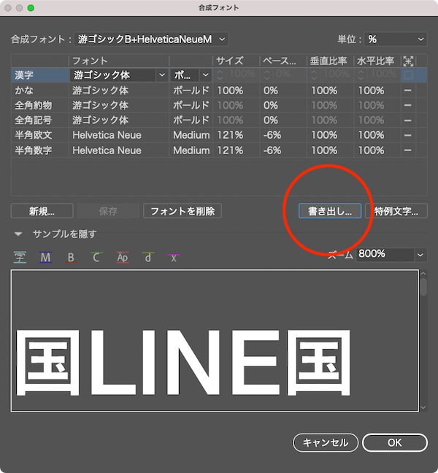The width and height of the screenshot is (438, 473).
Task: Click the キャンセル button
Action: (x=326, y=442)
